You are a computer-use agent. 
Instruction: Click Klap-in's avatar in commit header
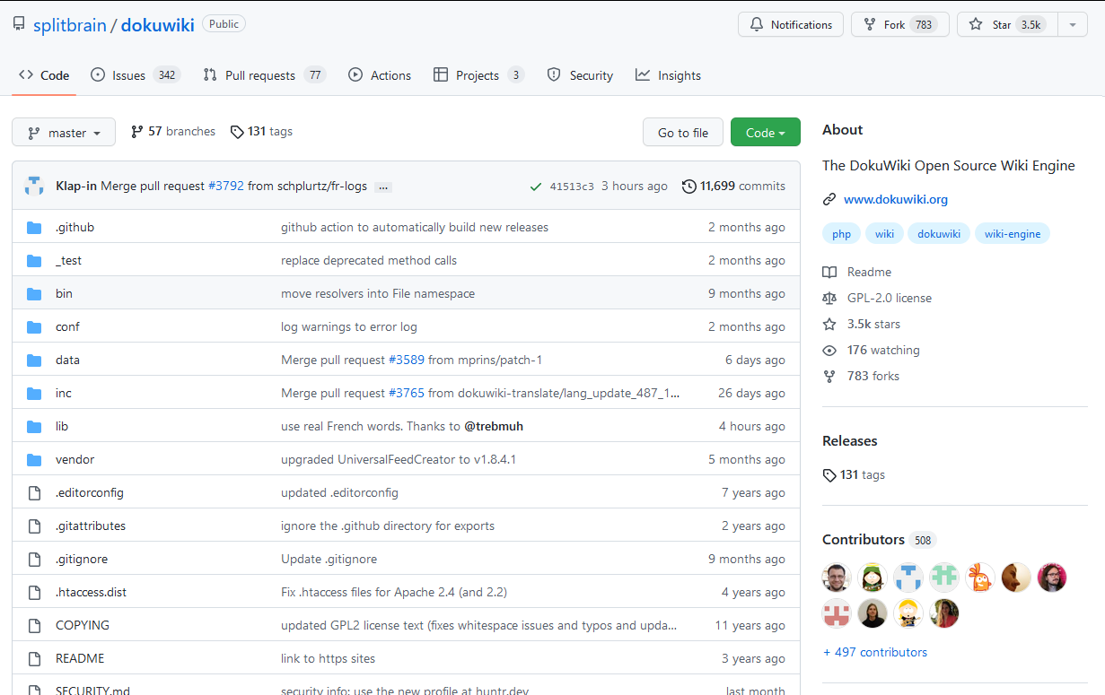coord(34,187)
